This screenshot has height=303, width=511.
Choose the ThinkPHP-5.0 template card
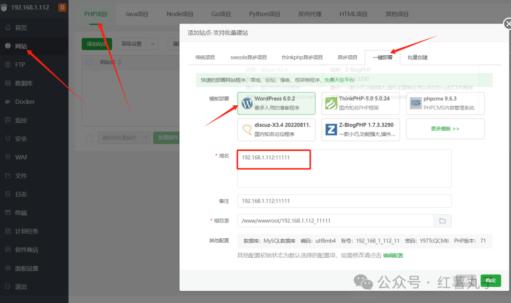[361, 103]
